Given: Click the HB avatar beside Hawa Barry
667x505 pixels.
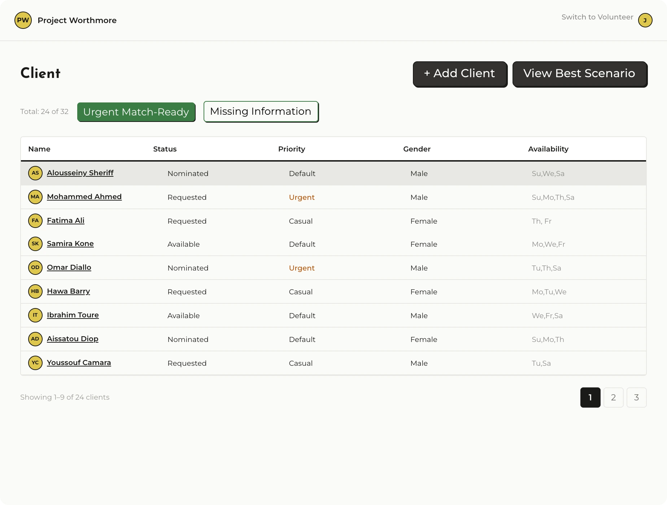Looking at the screenshot, I should pos(35,291).
